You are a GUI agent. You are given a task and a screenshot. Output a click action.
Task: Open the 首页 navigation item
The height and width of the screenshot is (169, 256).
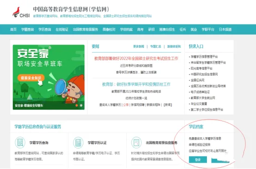pyautogui.click(x=13, y=30)
